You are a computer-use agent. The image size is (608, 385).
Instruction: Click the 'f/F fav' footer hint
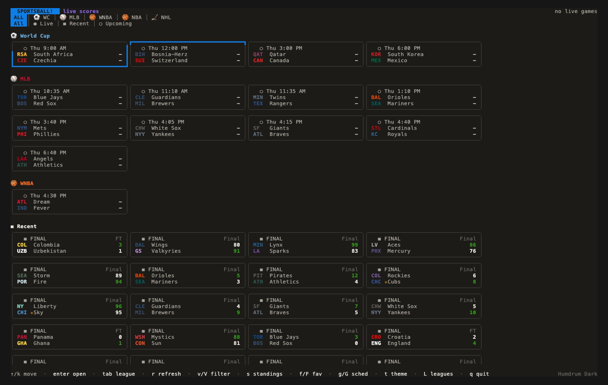[x=310, y=374]
